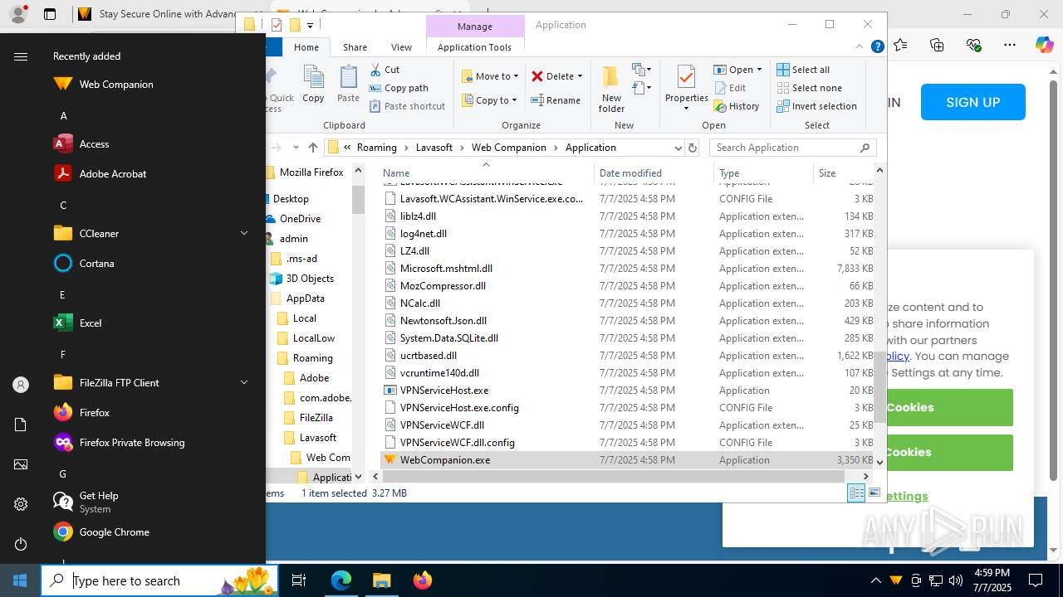Open Move to dropdown
1063x597 pixels.
coord(490,76)
